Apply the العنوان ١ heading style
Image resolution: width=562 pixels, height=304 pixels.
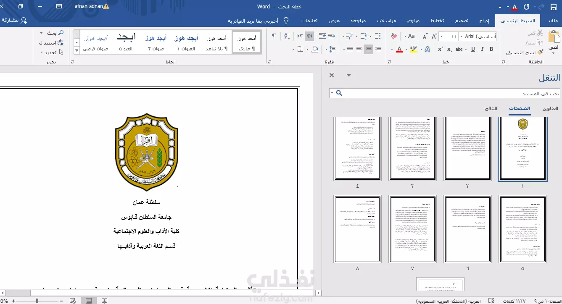[186, 42]
